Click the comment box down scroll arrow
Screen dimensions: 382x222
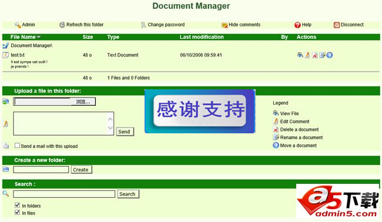click(x=110, y=127)
